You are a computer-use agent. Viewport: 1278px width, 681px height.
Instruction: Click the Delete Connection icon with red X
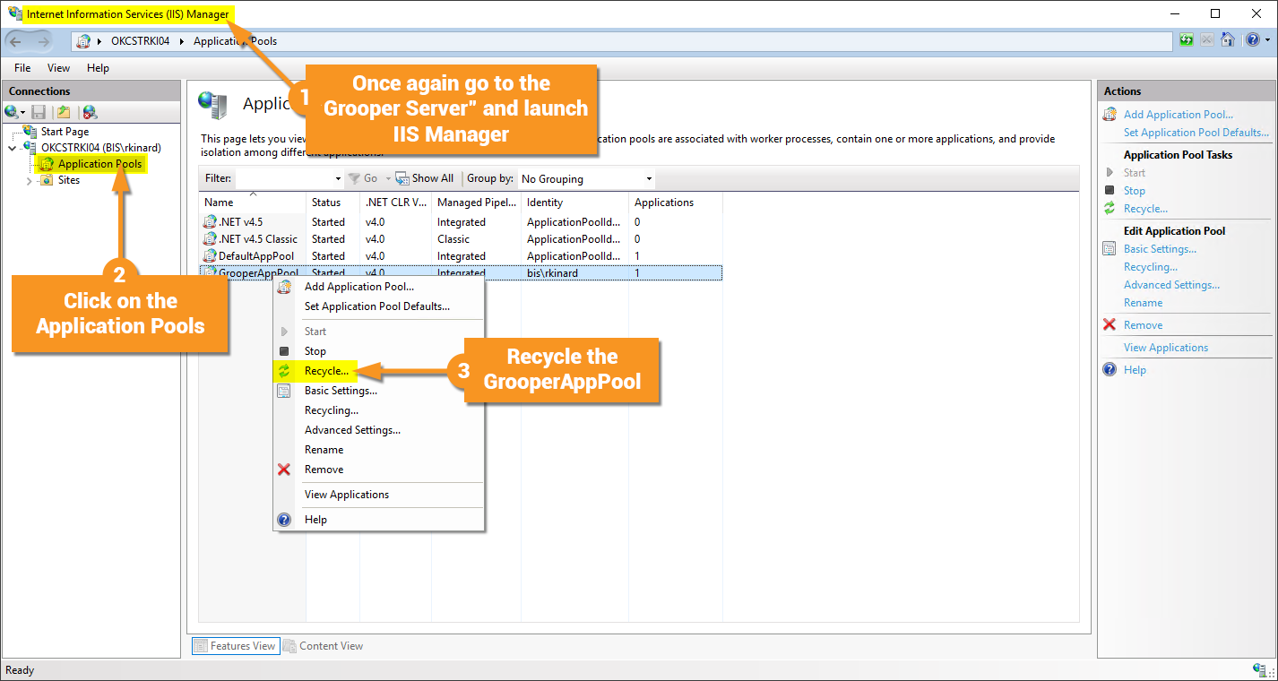pos(90,112)
